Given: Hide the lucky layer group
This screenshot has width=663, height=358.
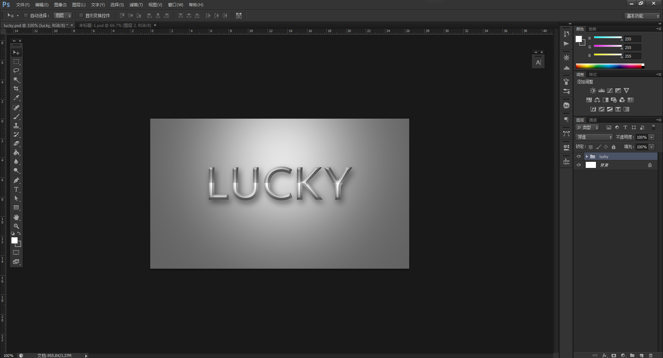Looking at the screenshot, I should 579,157.
